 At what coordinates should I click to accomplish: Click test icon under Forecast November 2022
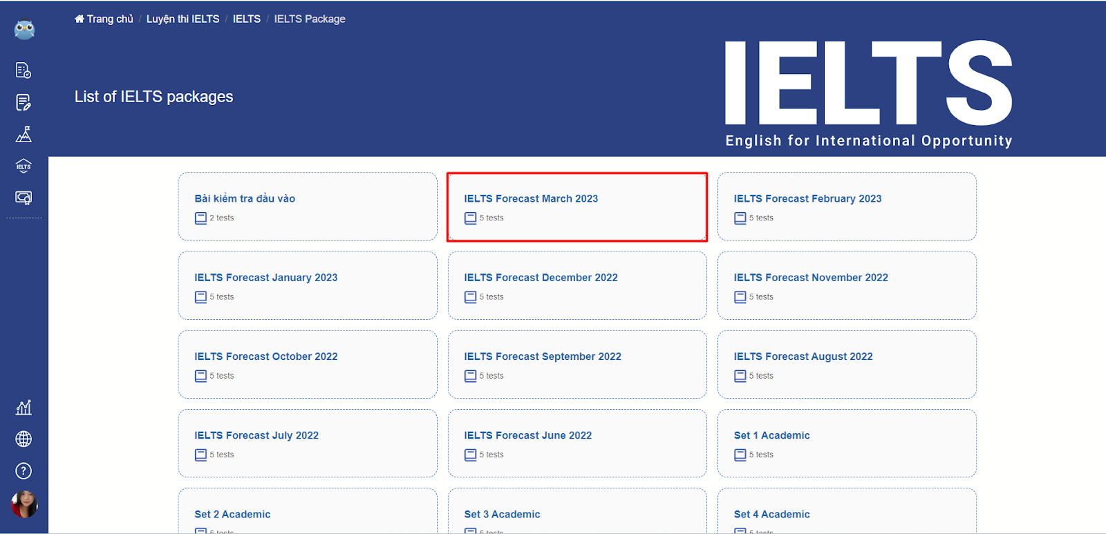(740, 297)
